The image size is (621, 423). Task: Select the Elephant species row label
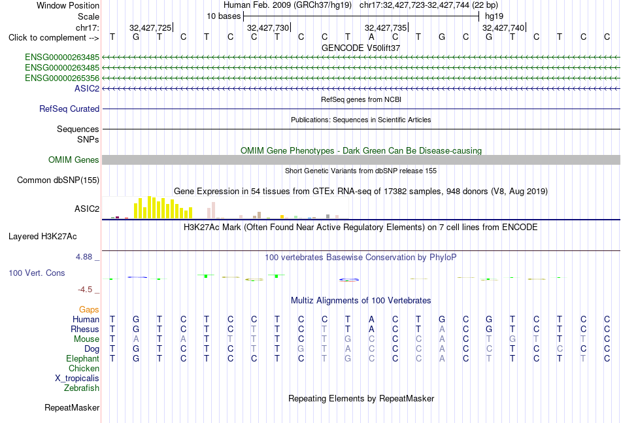click(x=82, y=358)
